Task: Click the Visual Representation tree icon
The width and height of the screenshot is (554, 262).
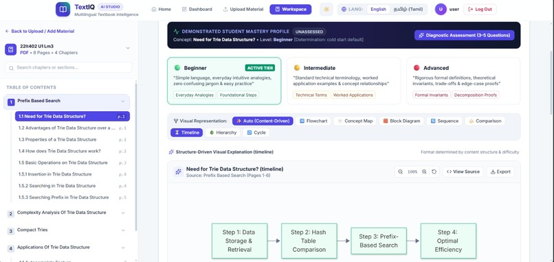Action: (176, 121)
